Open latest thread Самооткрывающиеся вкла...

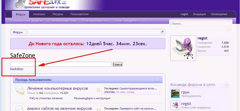[138, 88]
